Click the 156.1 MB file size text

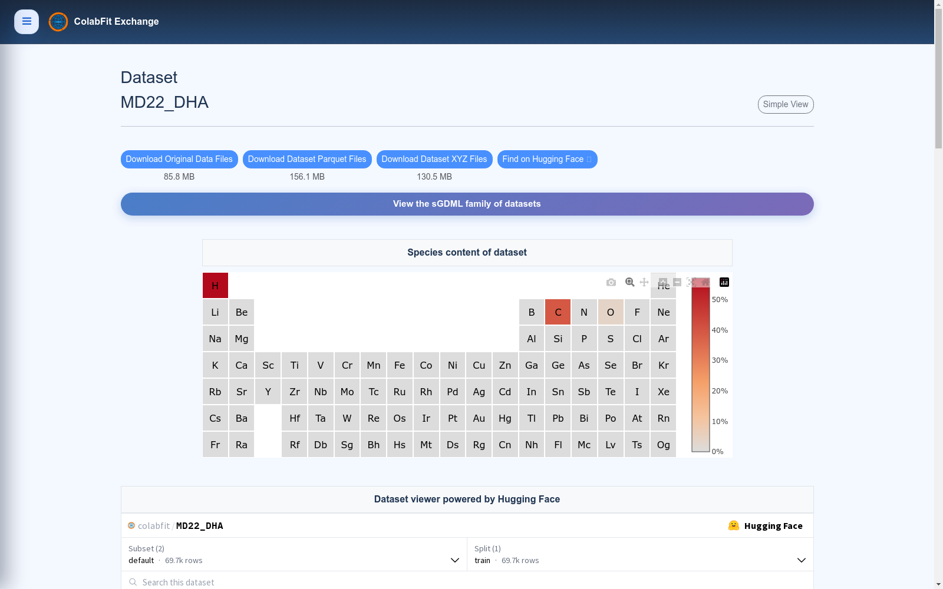pos(307,177)
